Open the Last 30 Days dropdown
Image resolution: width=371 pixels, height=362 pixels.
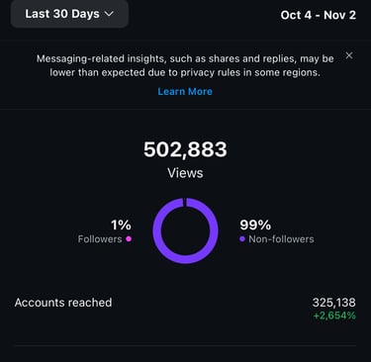tap(69, 14)
